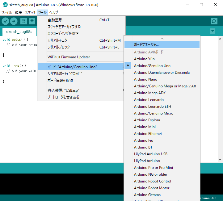Select the Arduino/Genuino Micro board

tap(162, 113)
